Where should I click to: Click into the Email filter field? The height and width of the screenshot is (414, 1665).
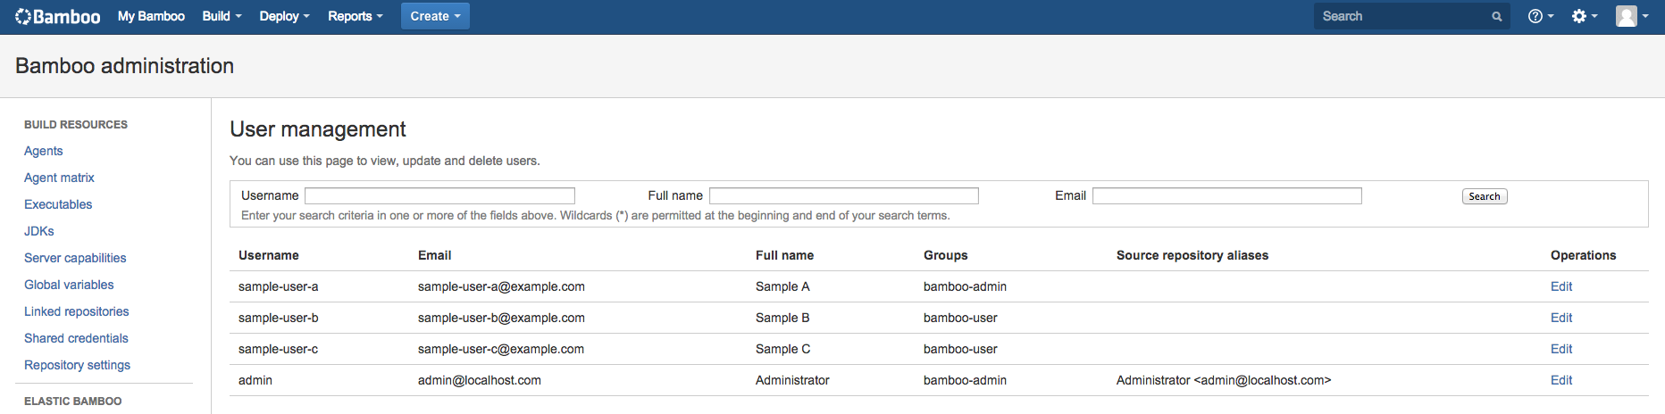(1227, 195)
